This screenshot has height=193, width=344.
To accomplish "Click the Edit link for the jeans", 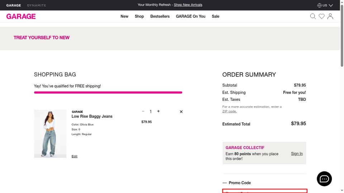I will coord(75,156).
